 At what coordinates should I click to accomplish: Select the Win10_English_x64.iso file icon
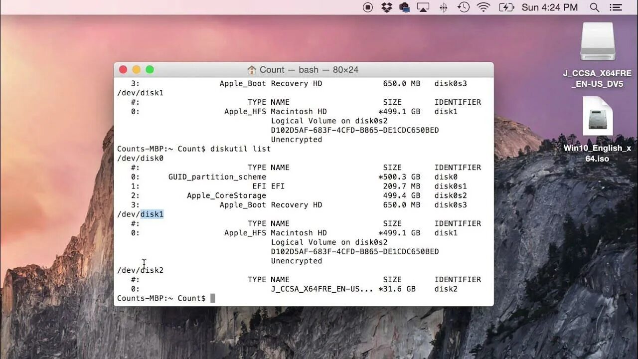(598, 116)
